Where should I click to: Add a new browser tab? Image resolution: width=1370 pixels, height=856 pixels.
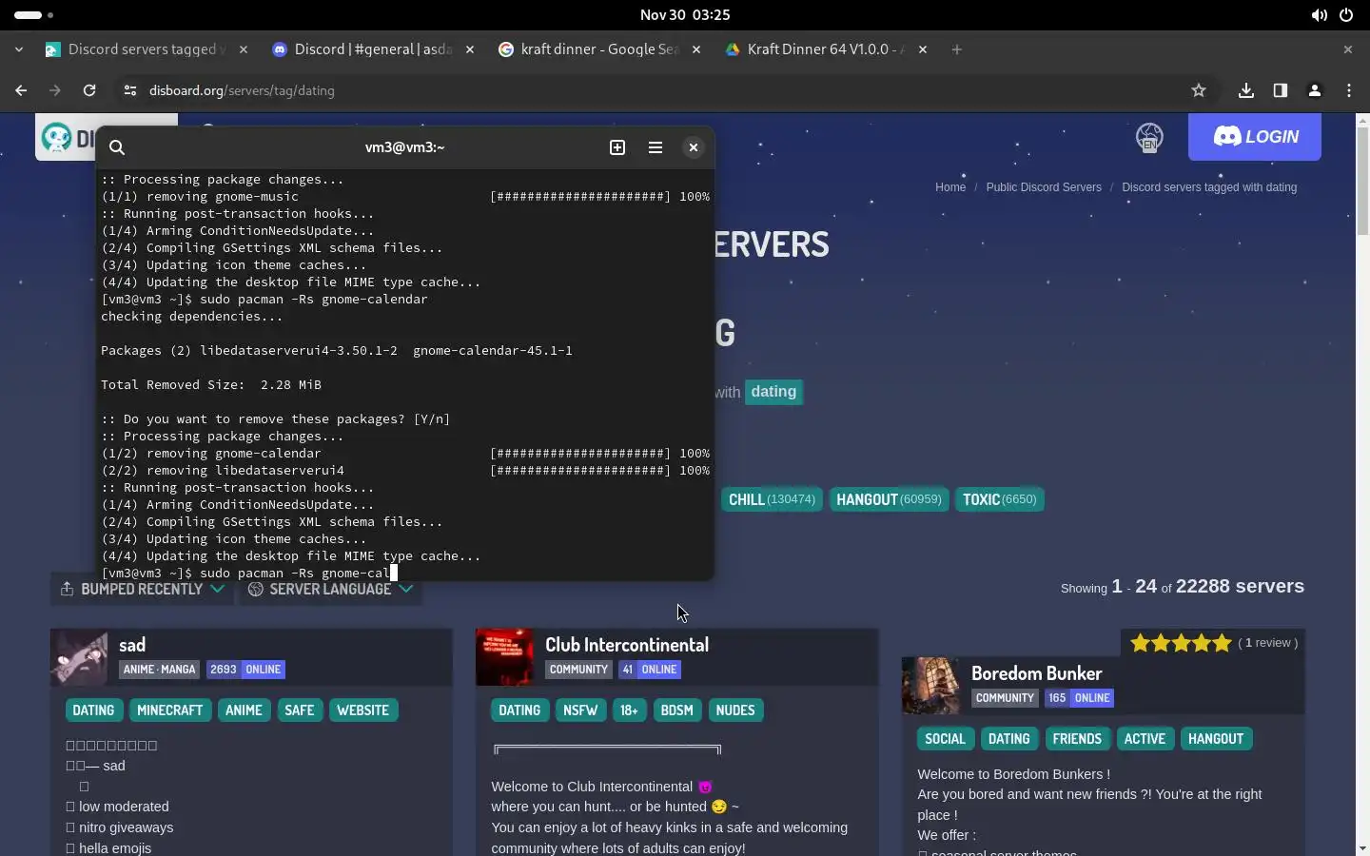point(957,49)
